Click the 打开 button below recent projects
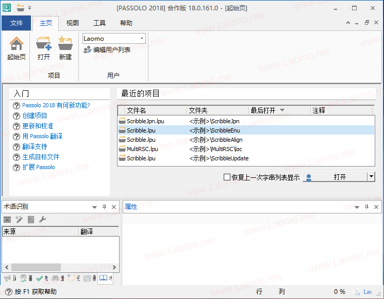Image resolution: width=384 pixels, height=299 pixels. point(335,177)
